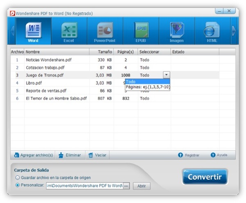Select Guardar archivo en la carpeta de origen
The width and height of the screenshot is (246, 203).
click(53, 178)
